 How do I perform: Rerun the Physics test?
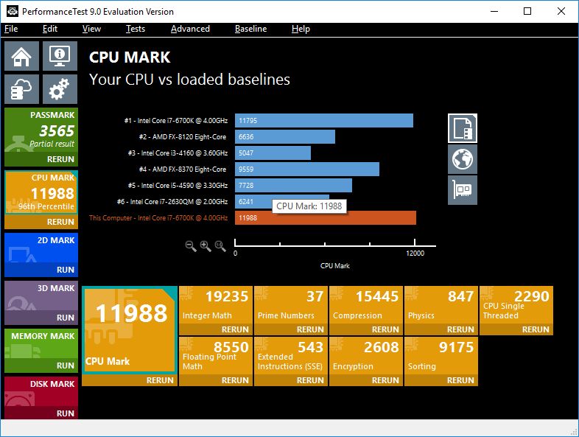click(441, 329)
